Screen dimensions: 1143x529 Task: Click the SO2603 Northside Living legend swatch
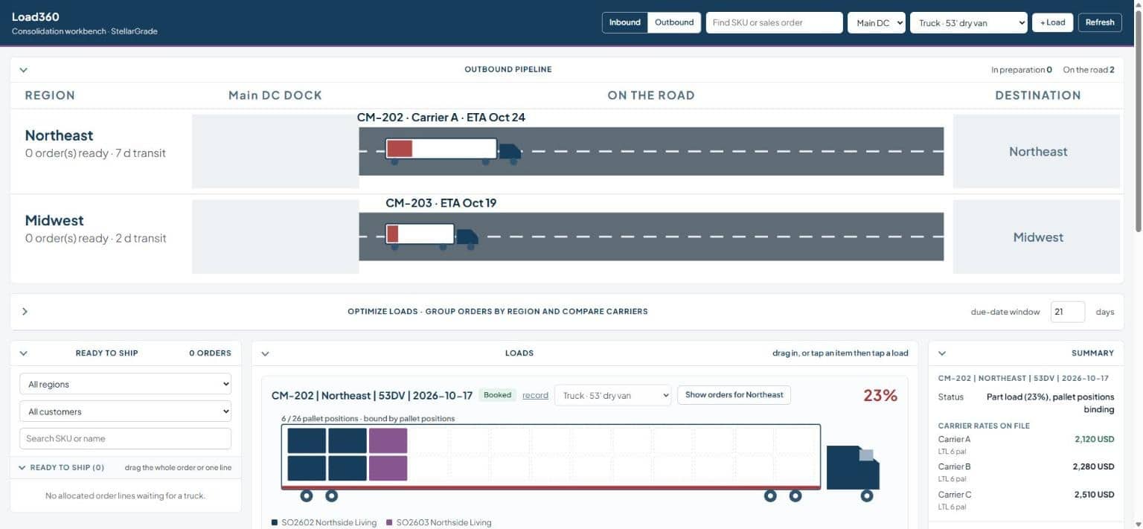[390, 523]
